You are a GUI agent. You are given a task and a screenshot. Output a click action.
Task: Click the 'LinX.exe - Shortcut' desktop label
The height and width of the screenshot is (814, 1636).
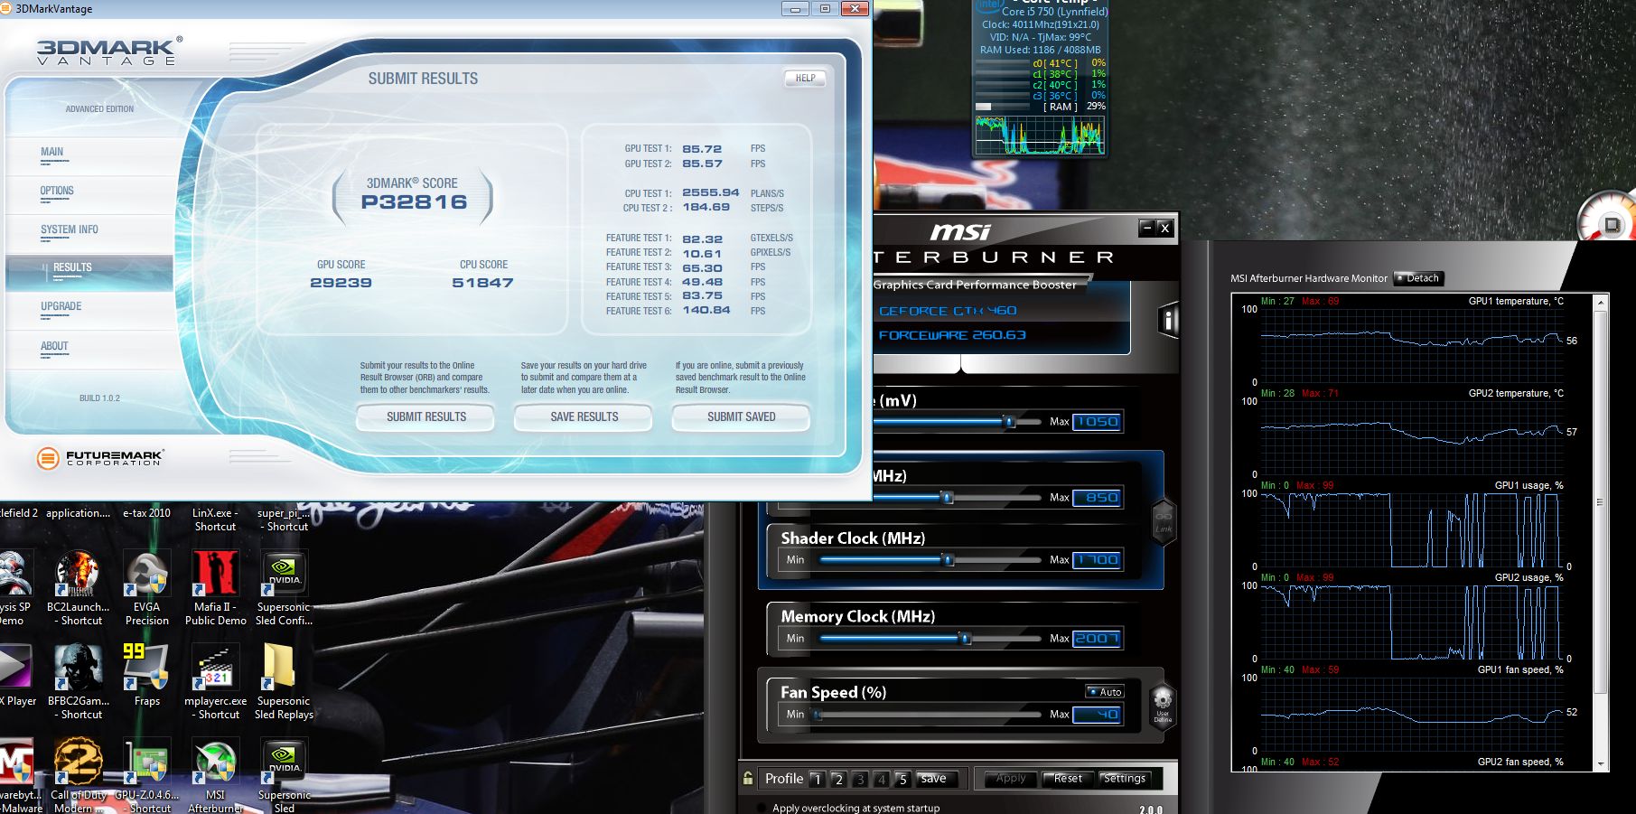215,519
